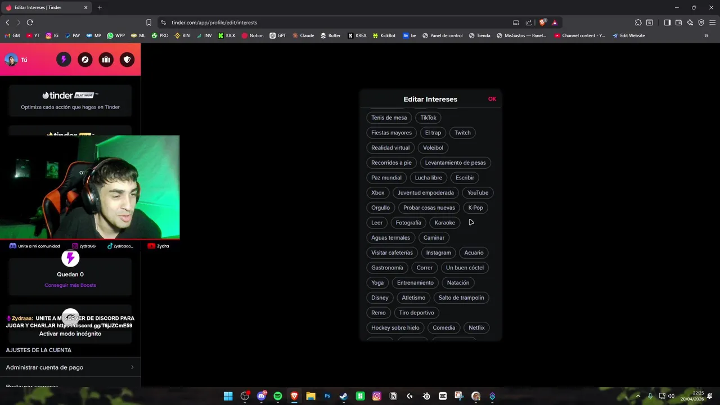This screenshot has width=720, height=405.
Task: Open the Notion bookmark
Action: click(x=253, y=35)
